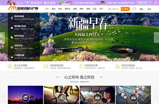The height and width of the screenshot is (104, 159).
Task: Click the bicycle circle icon on cycling card
Action: [x=61, y=98]
